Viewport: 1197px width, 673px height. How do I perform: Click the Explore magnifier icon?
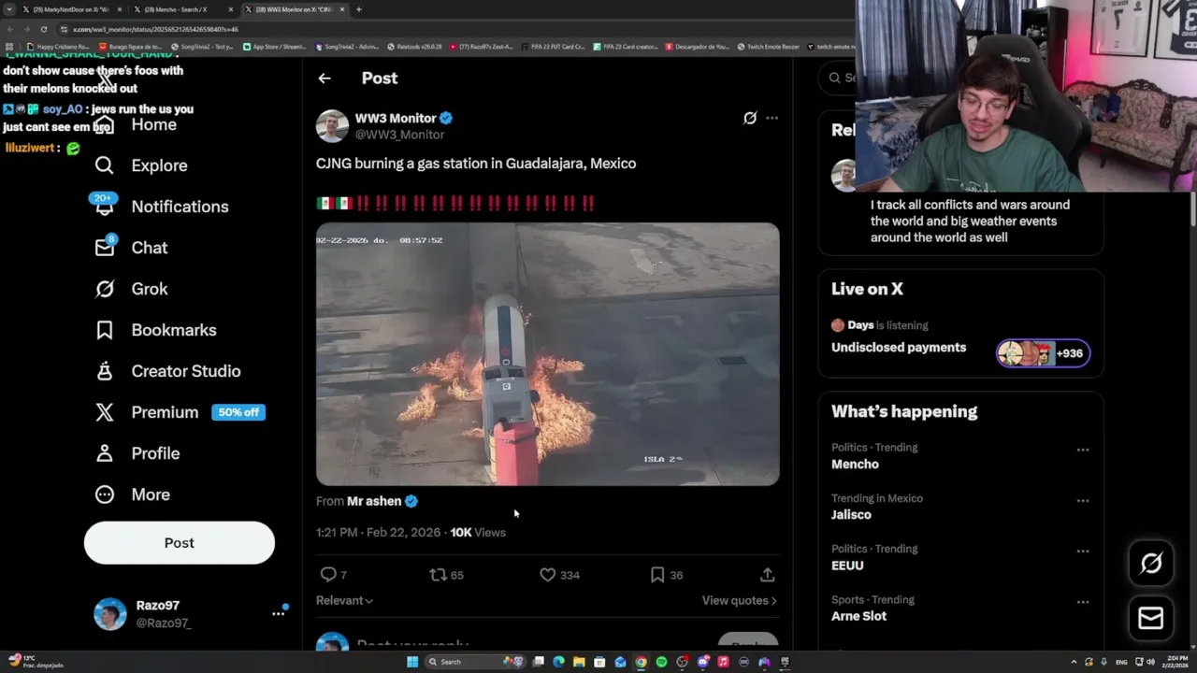click(105, 165)
